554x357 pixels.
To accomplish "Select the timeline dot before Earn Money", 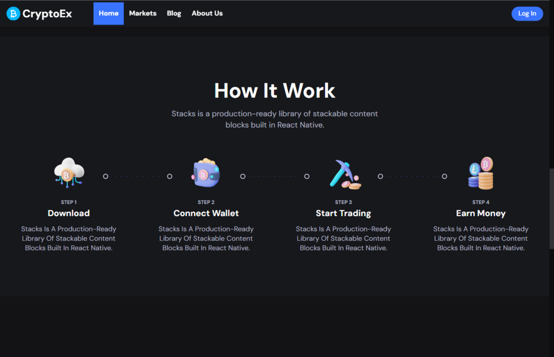I will [444, 176].
